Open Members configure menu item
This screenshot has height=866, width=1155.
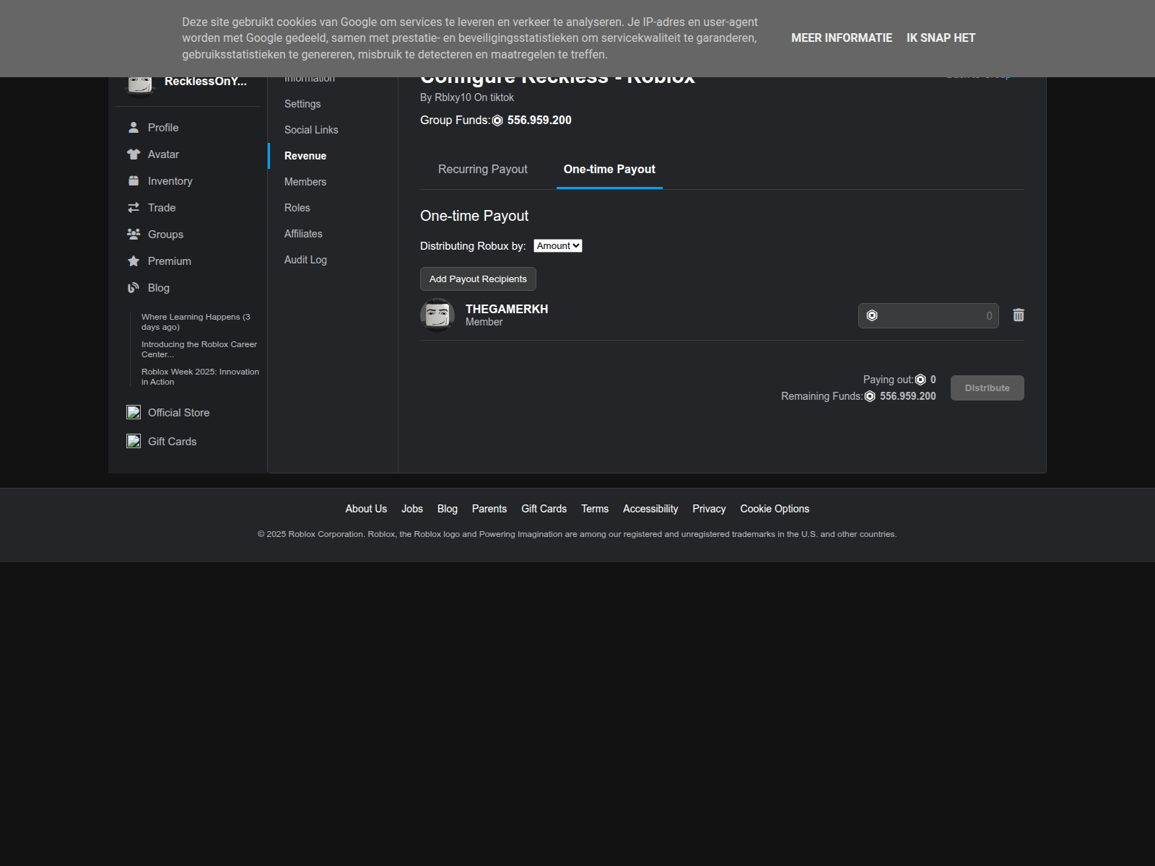click(x=305, y=182)
